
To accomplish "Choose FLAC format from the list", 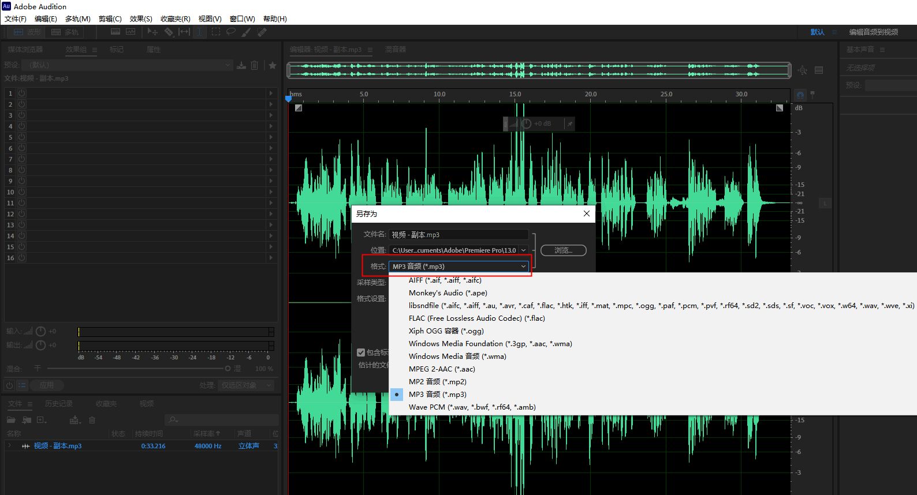I will click(x=477, y=318).
